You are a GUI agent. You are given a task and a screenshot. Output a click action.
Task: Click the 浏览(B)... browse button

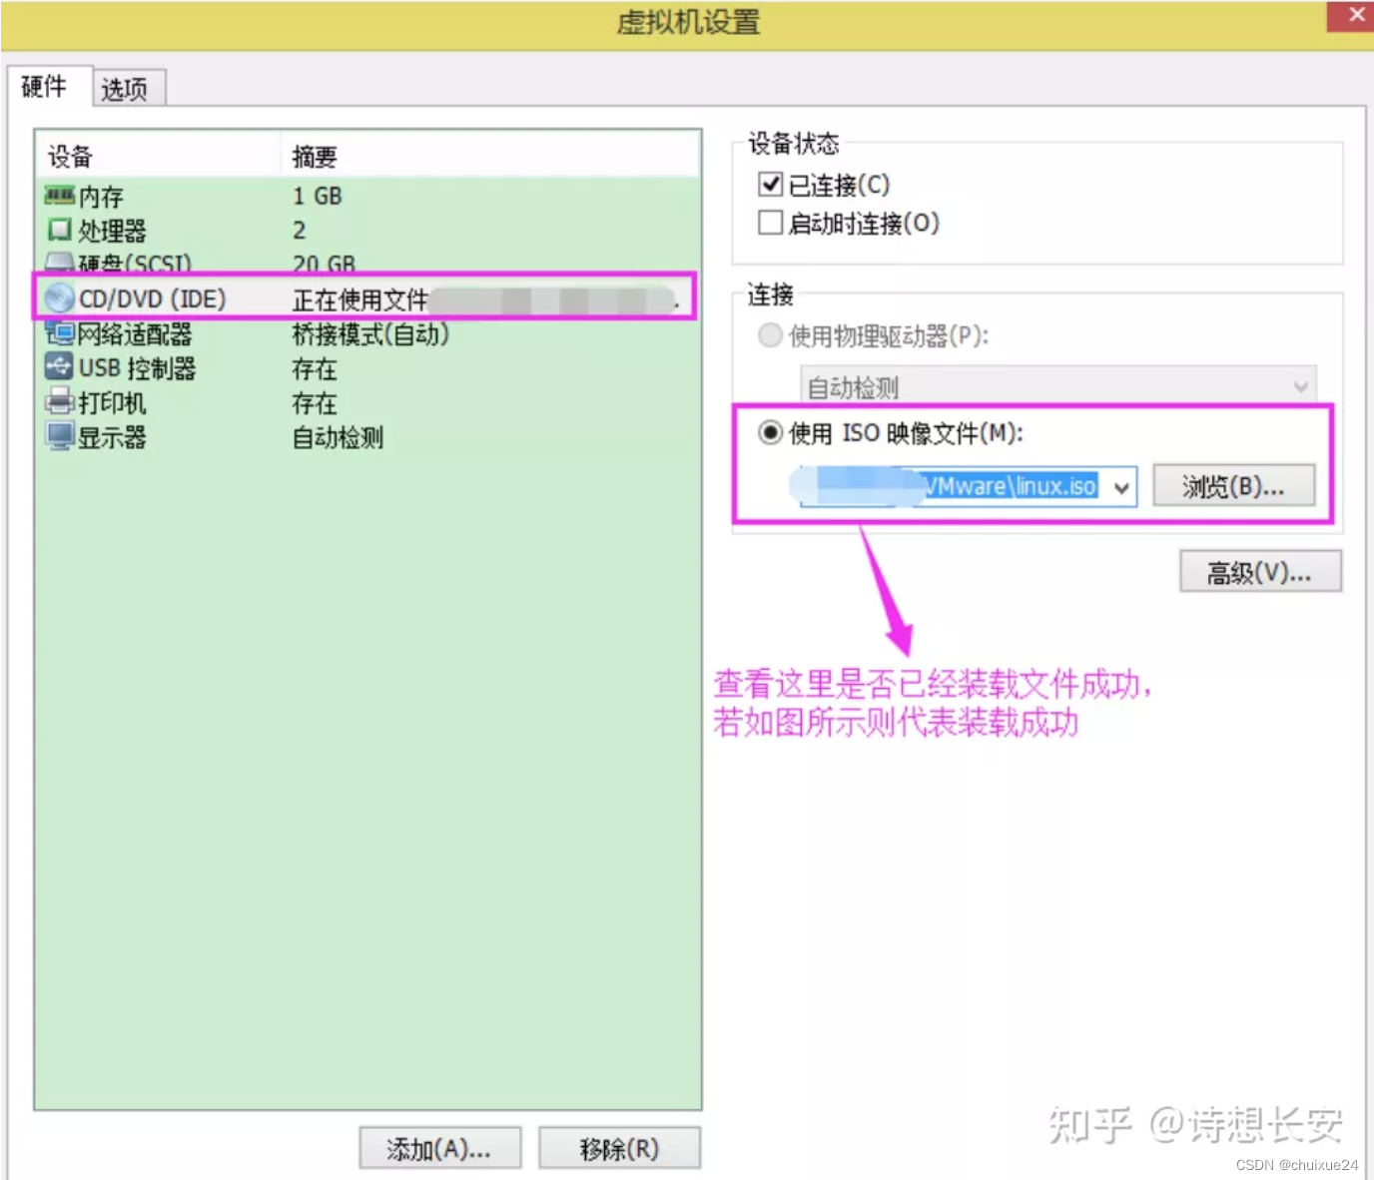click(1233, 486)
